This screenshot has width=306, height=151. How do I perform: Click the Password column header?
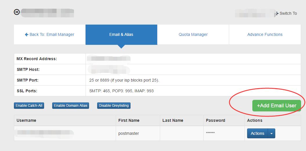click(216, 120)
